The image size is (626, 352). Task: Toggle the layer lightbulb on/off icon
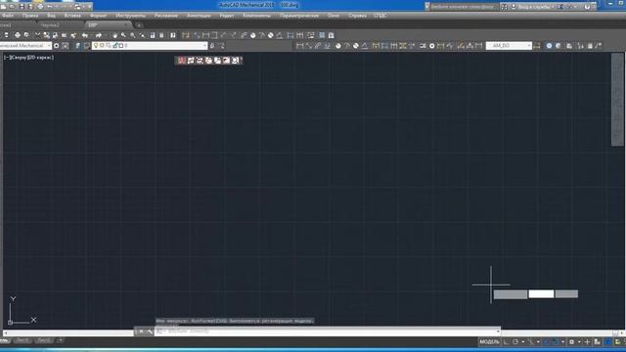tap(96, 46)
